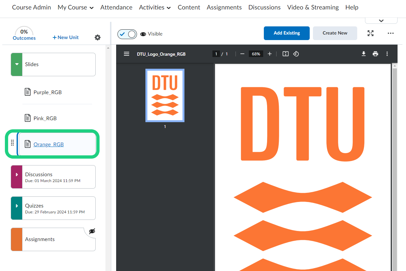Enter fullscreen mode for content
406x271 pixels.
tap(371, 33)
